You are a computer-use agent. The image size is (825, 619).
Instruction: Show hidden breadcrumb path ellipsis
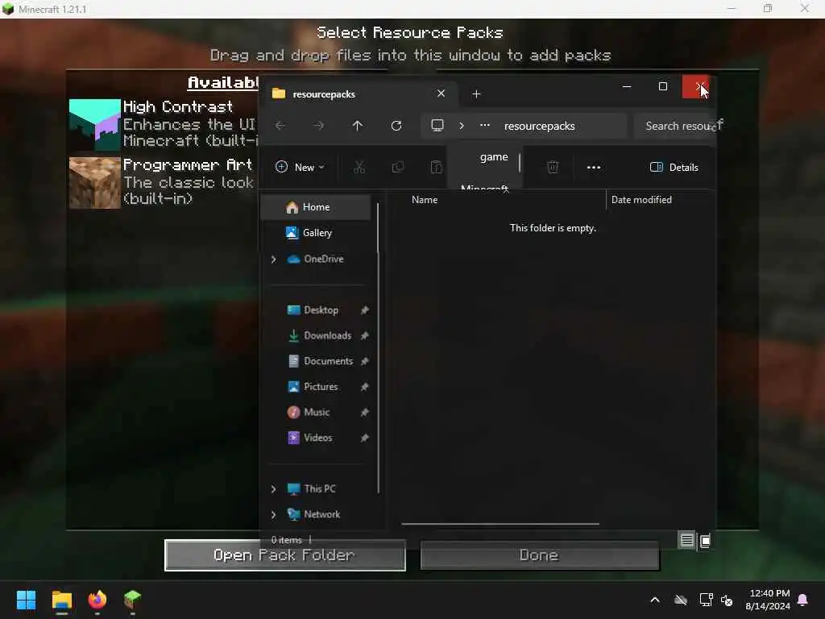[484, 125]
